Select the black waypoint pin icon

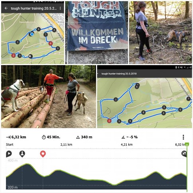(x=22, y=154)
